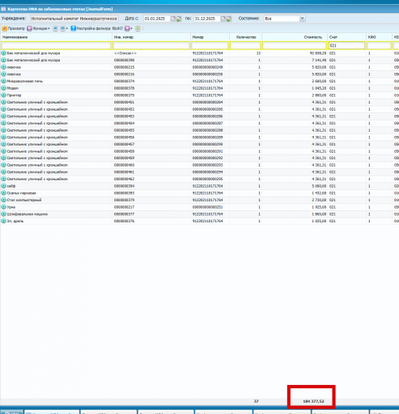The height and width of the screenshot is (414, 399).
Task: Sort by the Стоимость column header
Action: [295, 37]
